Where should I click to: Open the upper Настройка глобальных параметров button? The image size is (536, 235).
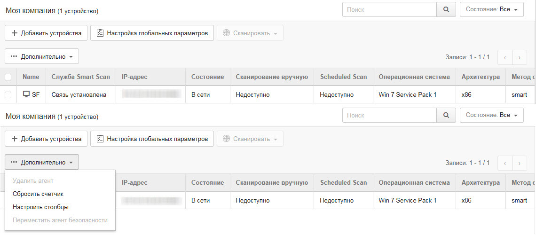click(x=152, y=33)
